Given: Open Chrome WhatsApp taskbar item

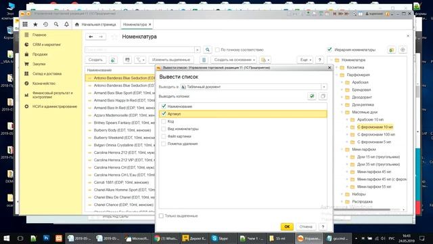Looking at the screenshot, I should point(165,238).
